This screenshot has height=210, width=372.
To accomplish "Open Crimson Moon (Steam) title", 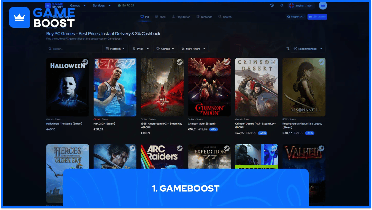I will (x=202, y=124).
